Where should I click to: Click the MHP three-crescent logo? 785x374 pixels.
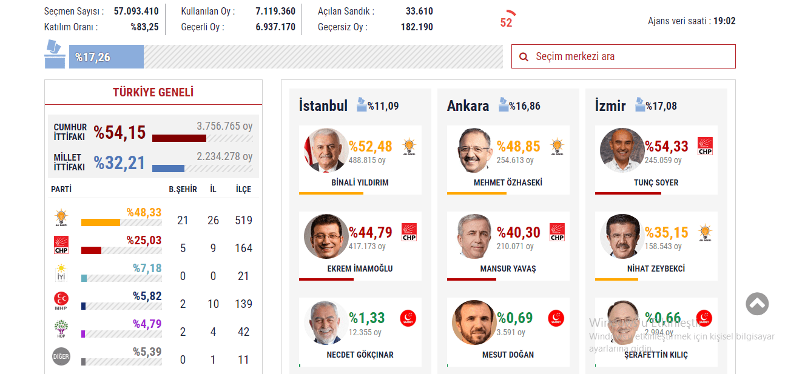click(61, 301)
